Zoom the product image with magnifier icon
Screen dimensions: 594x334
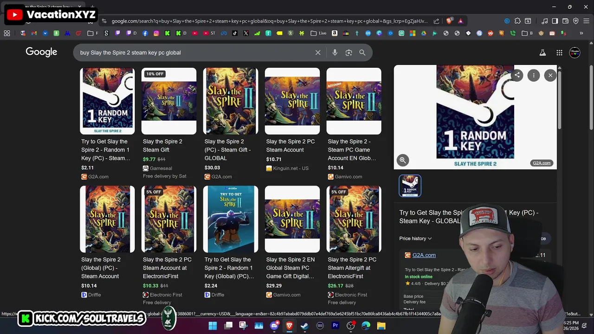403,160
